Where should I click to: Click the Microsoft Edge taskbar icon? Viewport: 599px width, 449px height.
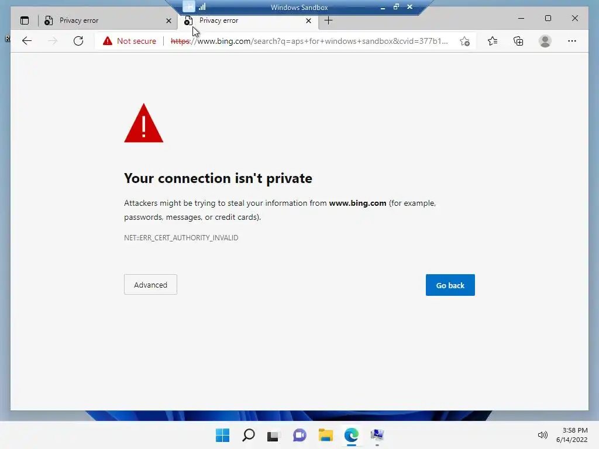click(x=351, y=435)
